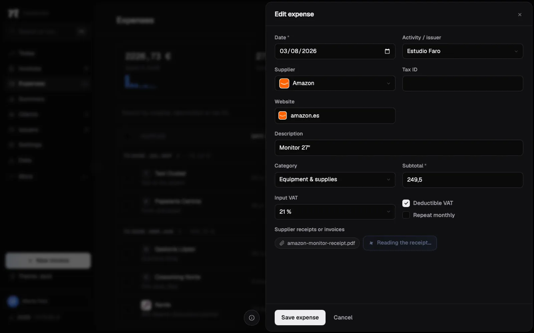Click Save expense
The width and height of the screenshot is (534, 333).
point(300,317)
